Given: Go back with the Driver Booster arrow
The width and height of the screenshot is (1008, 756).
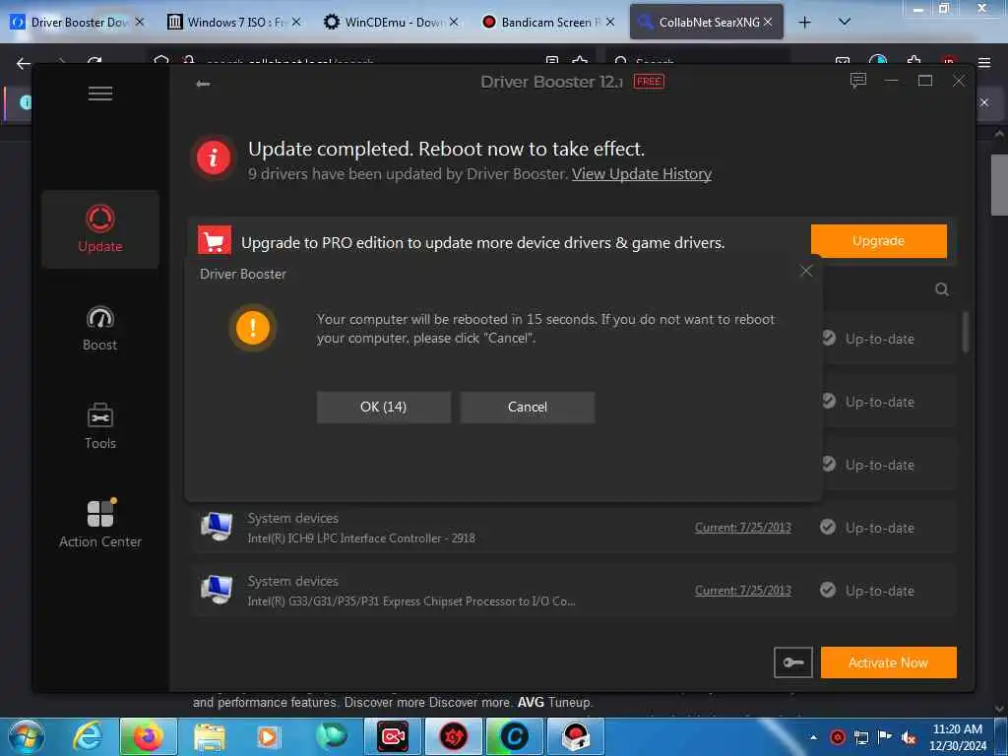Looking at the screenshot, I should pyautogui.click(x=203, y=84).
